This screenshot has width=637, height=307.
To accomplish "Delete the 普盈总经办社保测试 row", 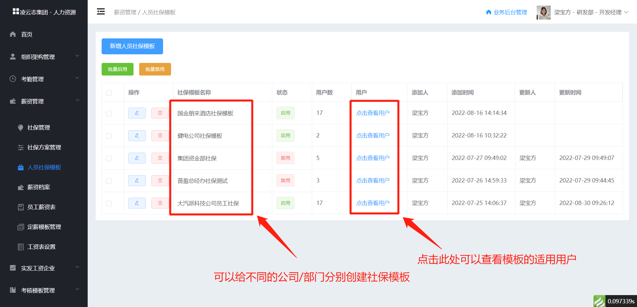I will click(x=160, y=180).
